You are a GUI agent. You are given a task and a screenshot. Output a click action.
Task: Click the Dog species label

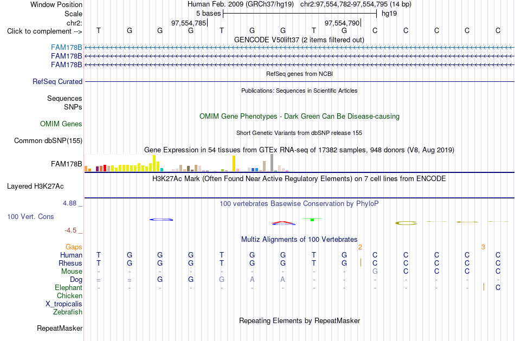[x=76, y=280]
